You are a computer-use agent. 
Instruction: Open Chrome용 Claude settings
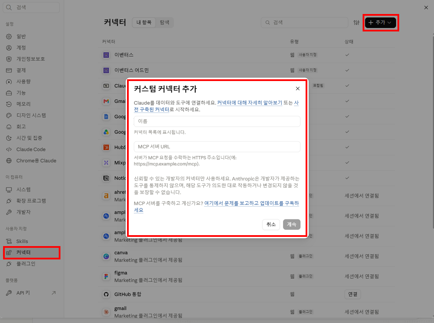(31, 161)
